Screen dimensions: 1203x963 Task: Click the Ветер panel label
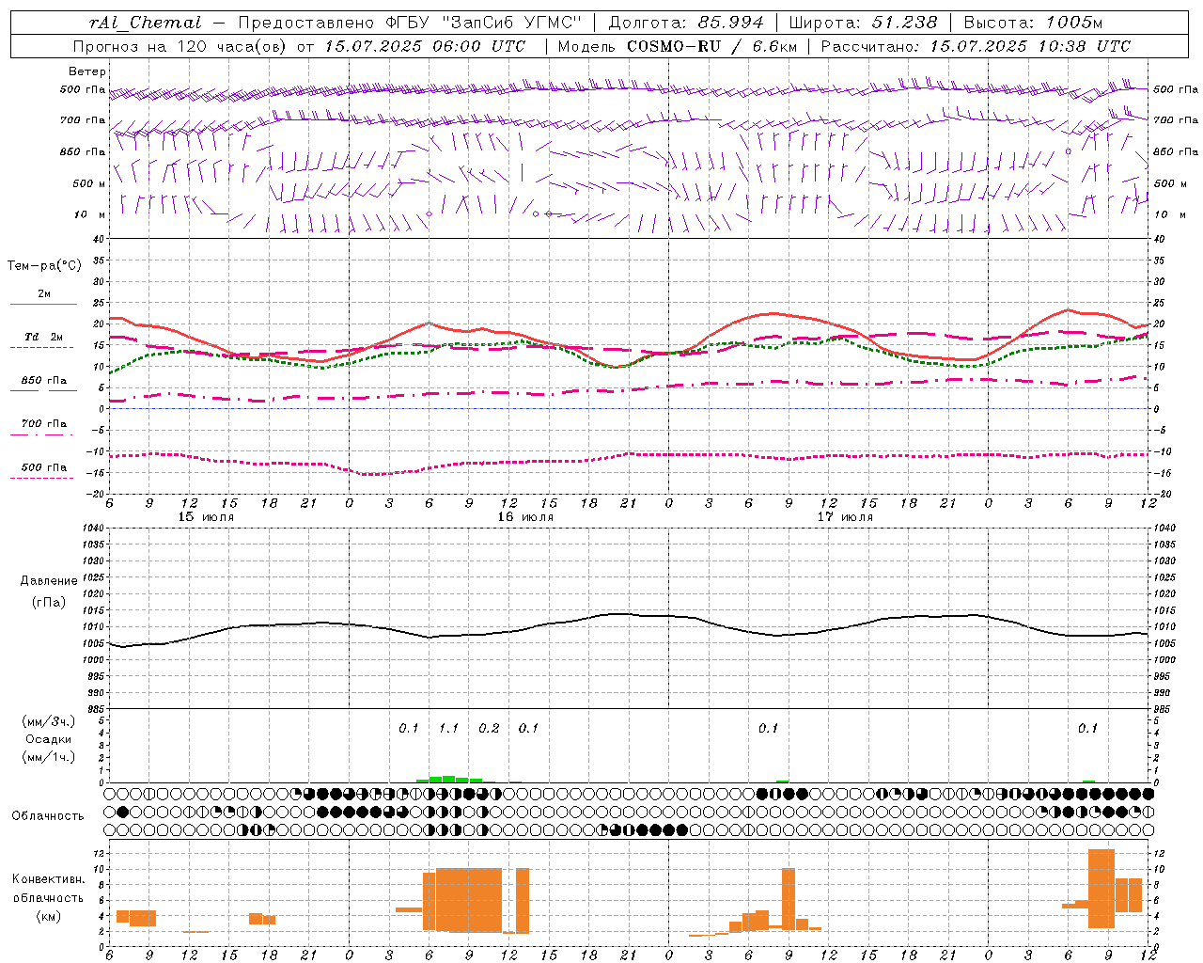pos(87,71)
